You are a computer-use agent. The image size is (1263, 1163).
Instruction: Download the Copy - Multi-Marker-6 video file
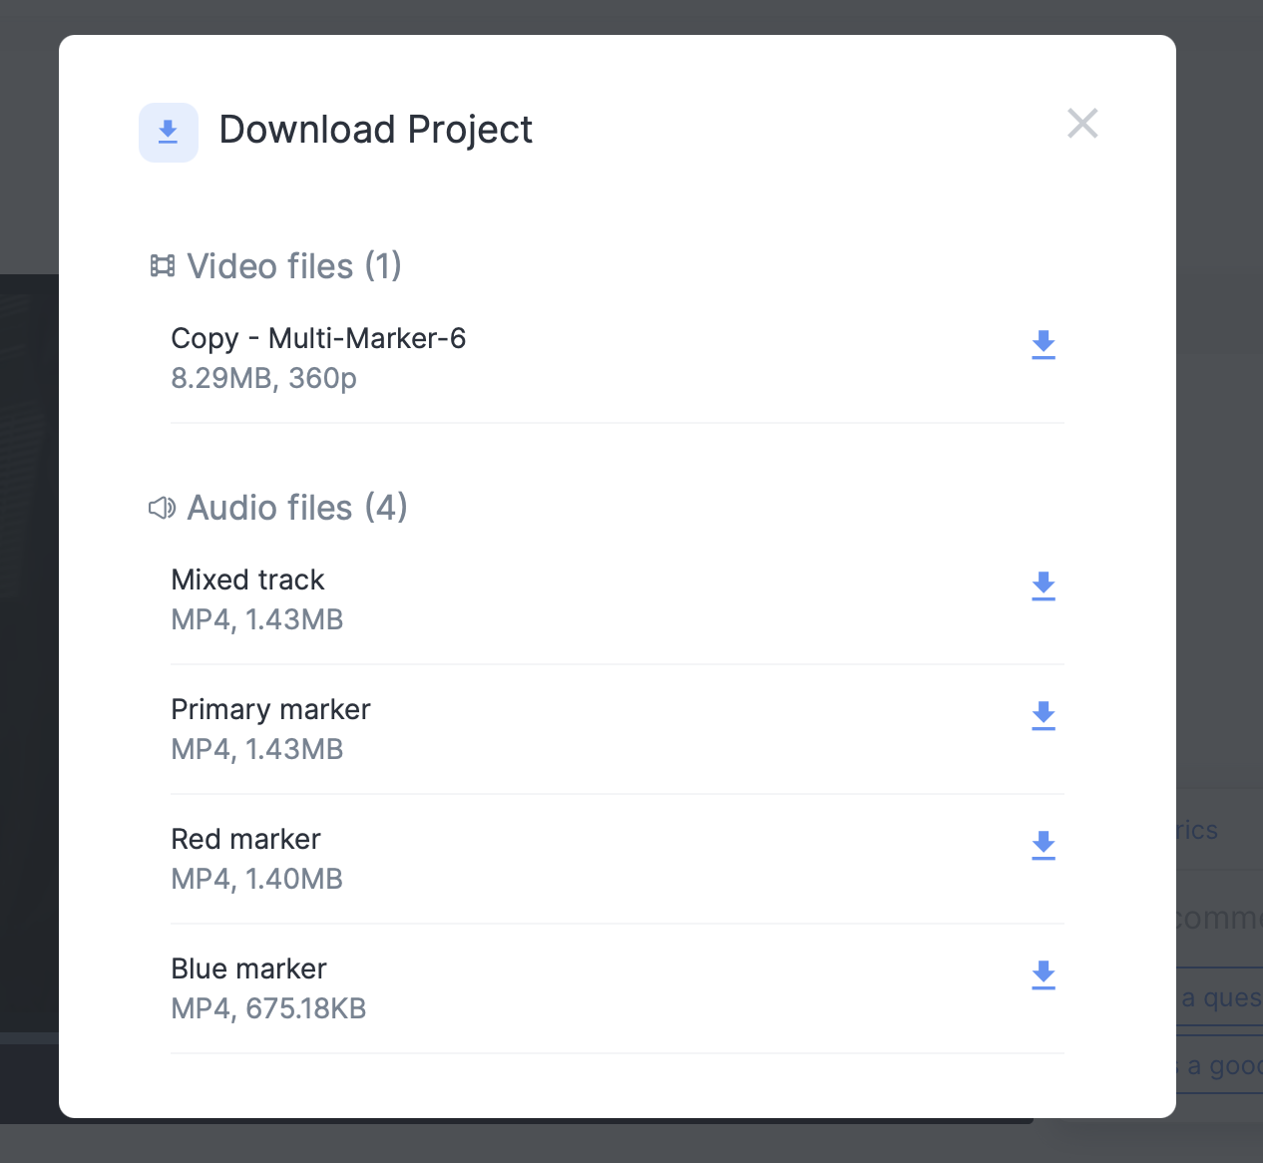click(x=1044, y=344)
